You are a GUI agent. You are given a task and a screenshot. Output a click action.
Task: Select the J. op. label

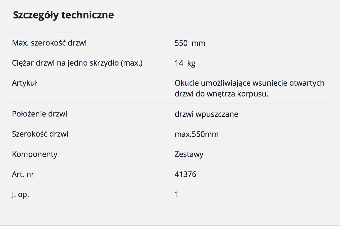(20, 195)
